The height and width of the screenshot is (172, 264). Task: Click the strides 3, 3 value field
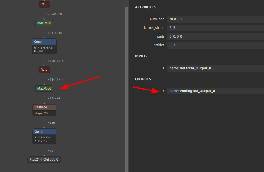(x=215, y=45)
